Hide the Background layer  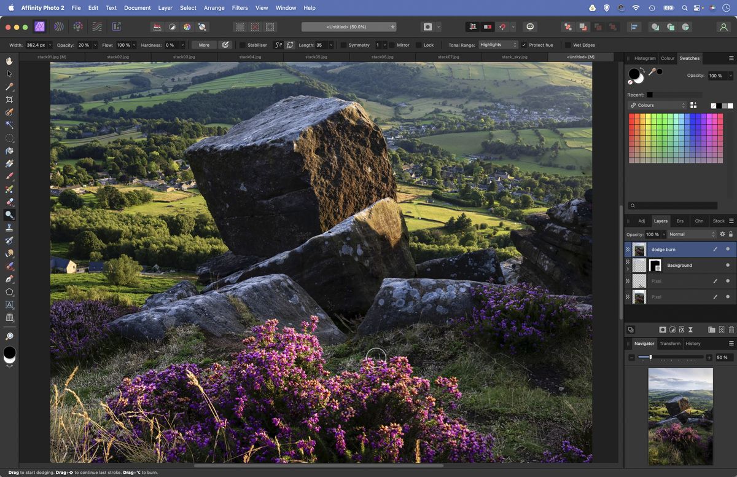tap(728, 265)
